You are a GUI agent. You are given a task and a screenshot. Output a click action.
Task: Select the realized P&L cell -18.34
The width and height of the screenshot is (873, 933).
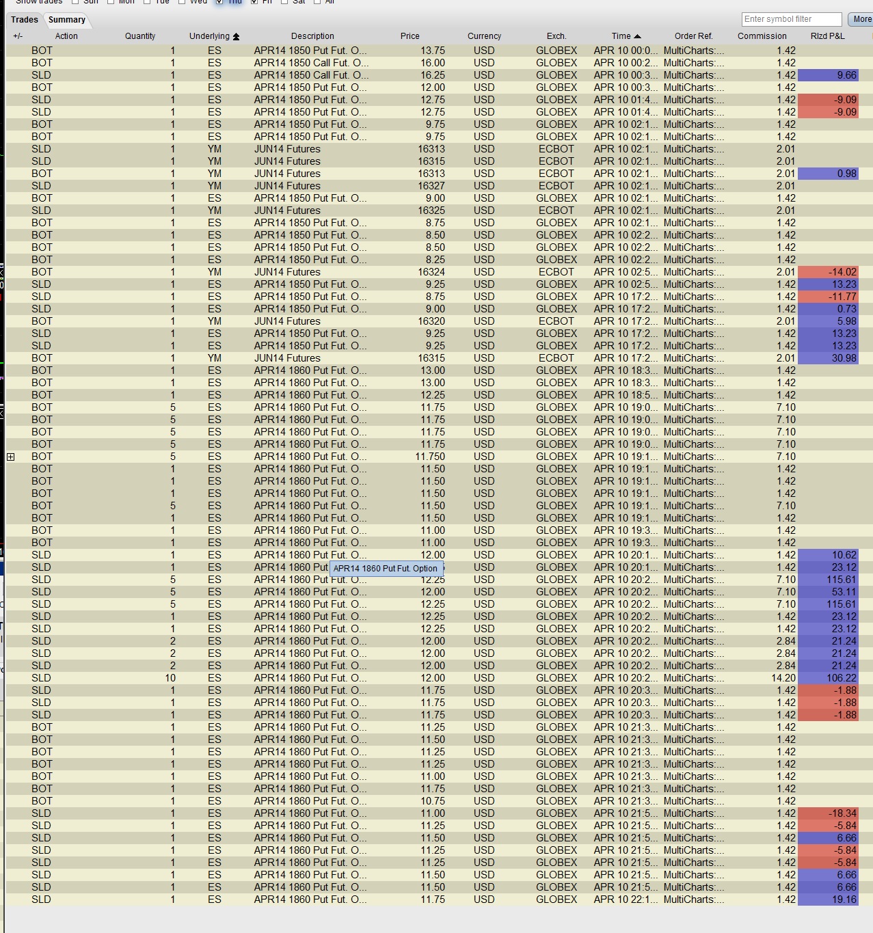pyautogui.click(x=828, y=813)
